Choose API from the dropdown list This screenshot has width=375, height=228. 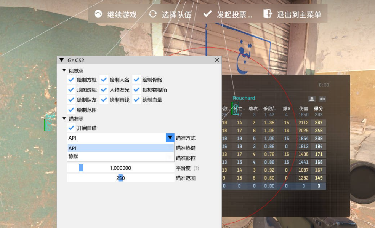point(120,148)
